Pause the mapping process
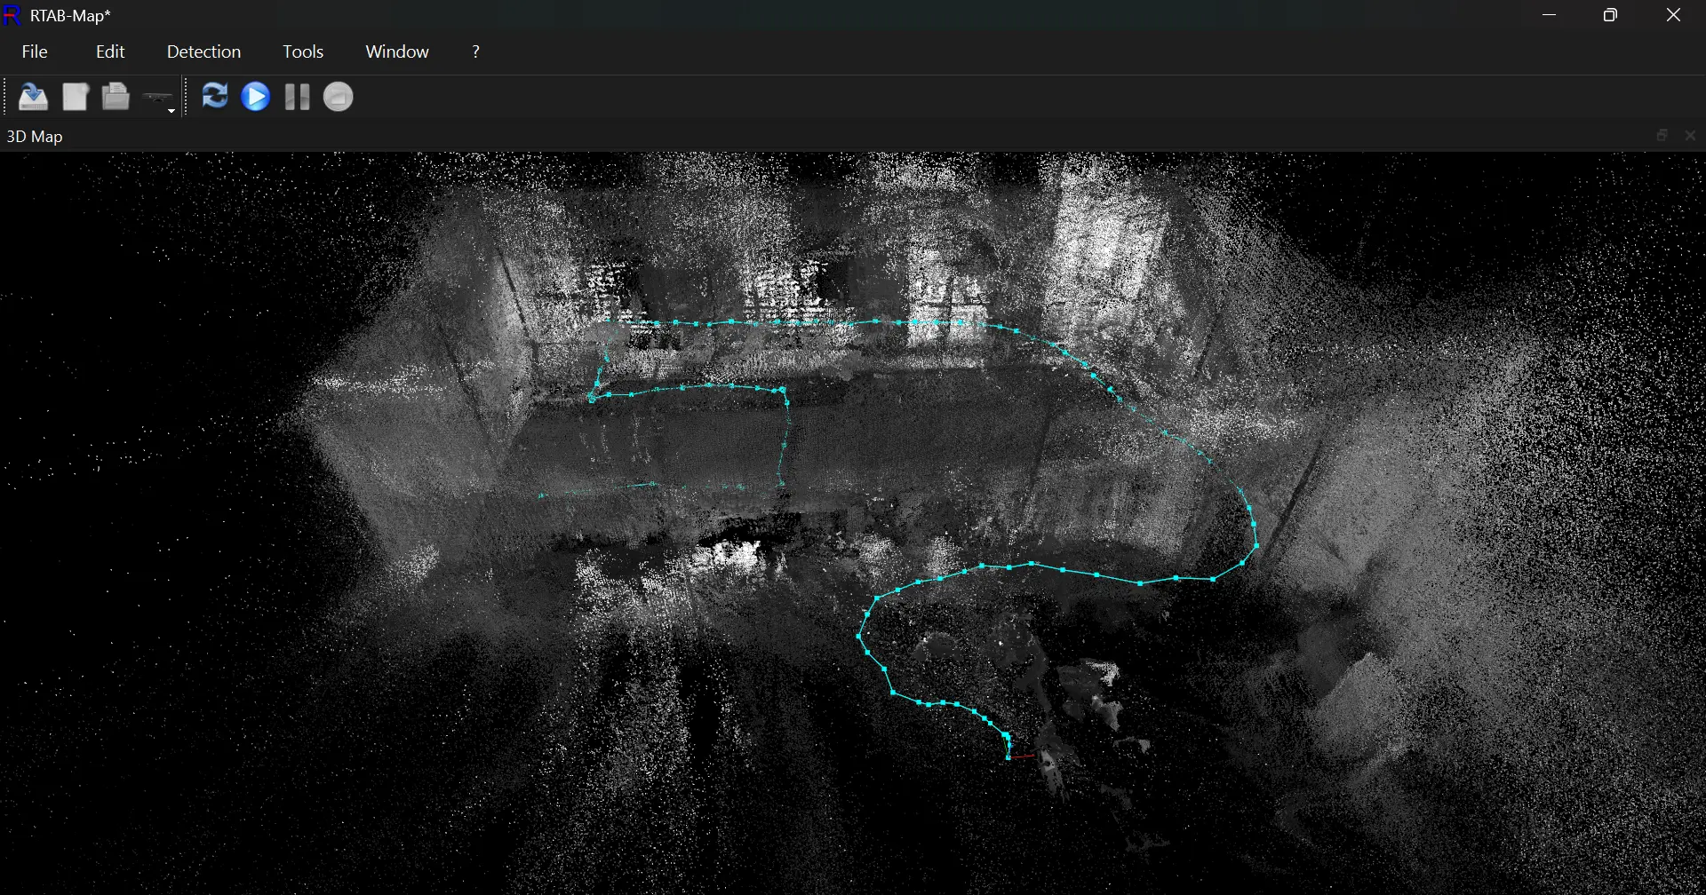The height and width of the screenshot is (895, 1706). coord(297,97)
